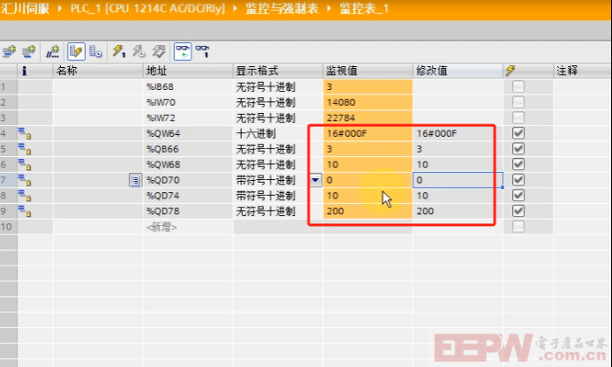612x367 pixels.
Task: Uncheck the modify checkbox for %QW68
Action: [518, 165]
